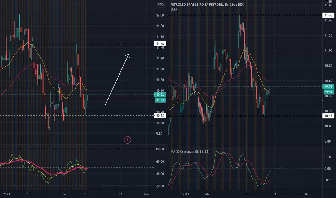Screen dimensions: 336x198
Task: Select the MACD Crossover (8, 16, 11) label
Action: [190, 152]
